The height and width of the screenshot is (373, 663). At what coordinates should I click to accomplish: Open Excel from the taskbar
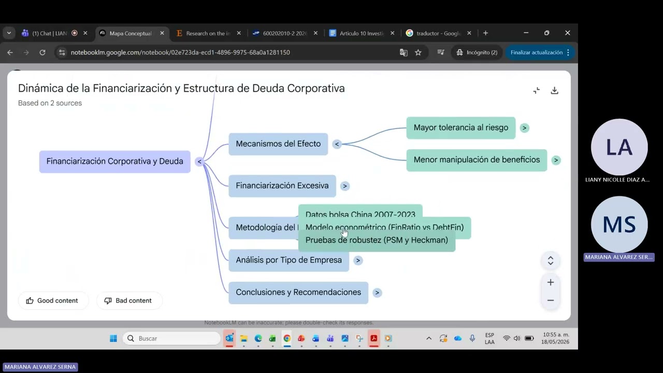(272, 338)
